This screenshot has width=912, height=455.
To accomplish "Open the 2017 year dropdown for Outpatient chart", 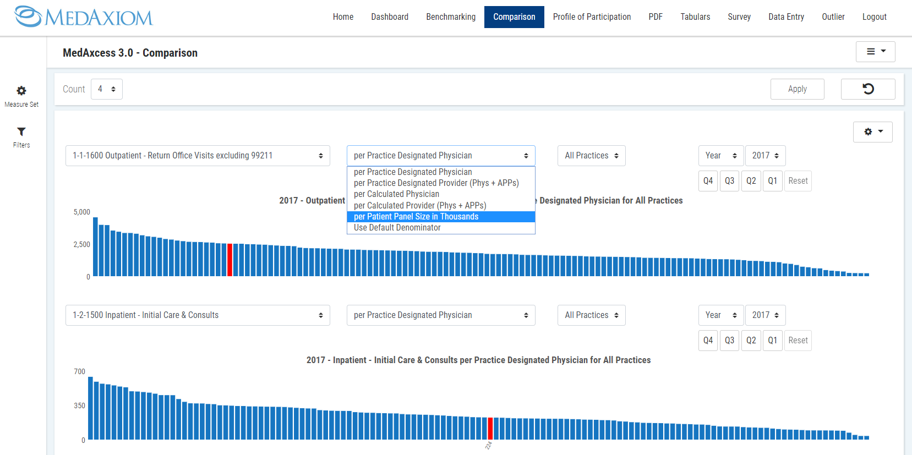I will (765, 156).
